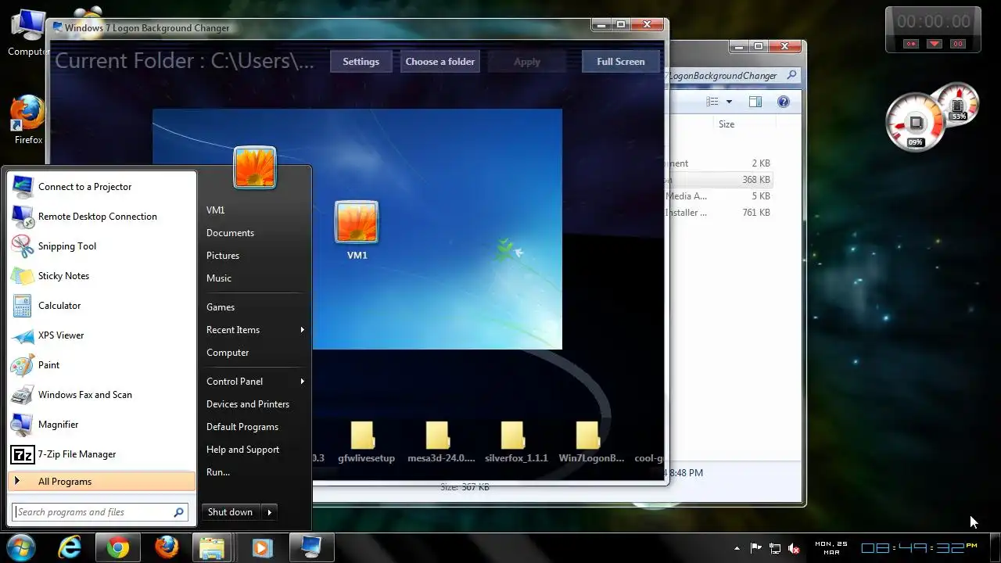Screen dimensions: 1001x563
Task: Start the Magnifier
Action: point(102,425)
